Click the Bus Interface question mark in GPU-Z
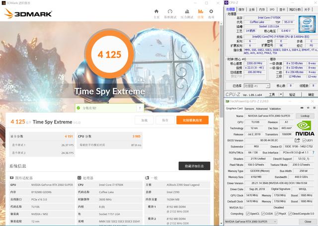318x226 pixels. point(314,152)
